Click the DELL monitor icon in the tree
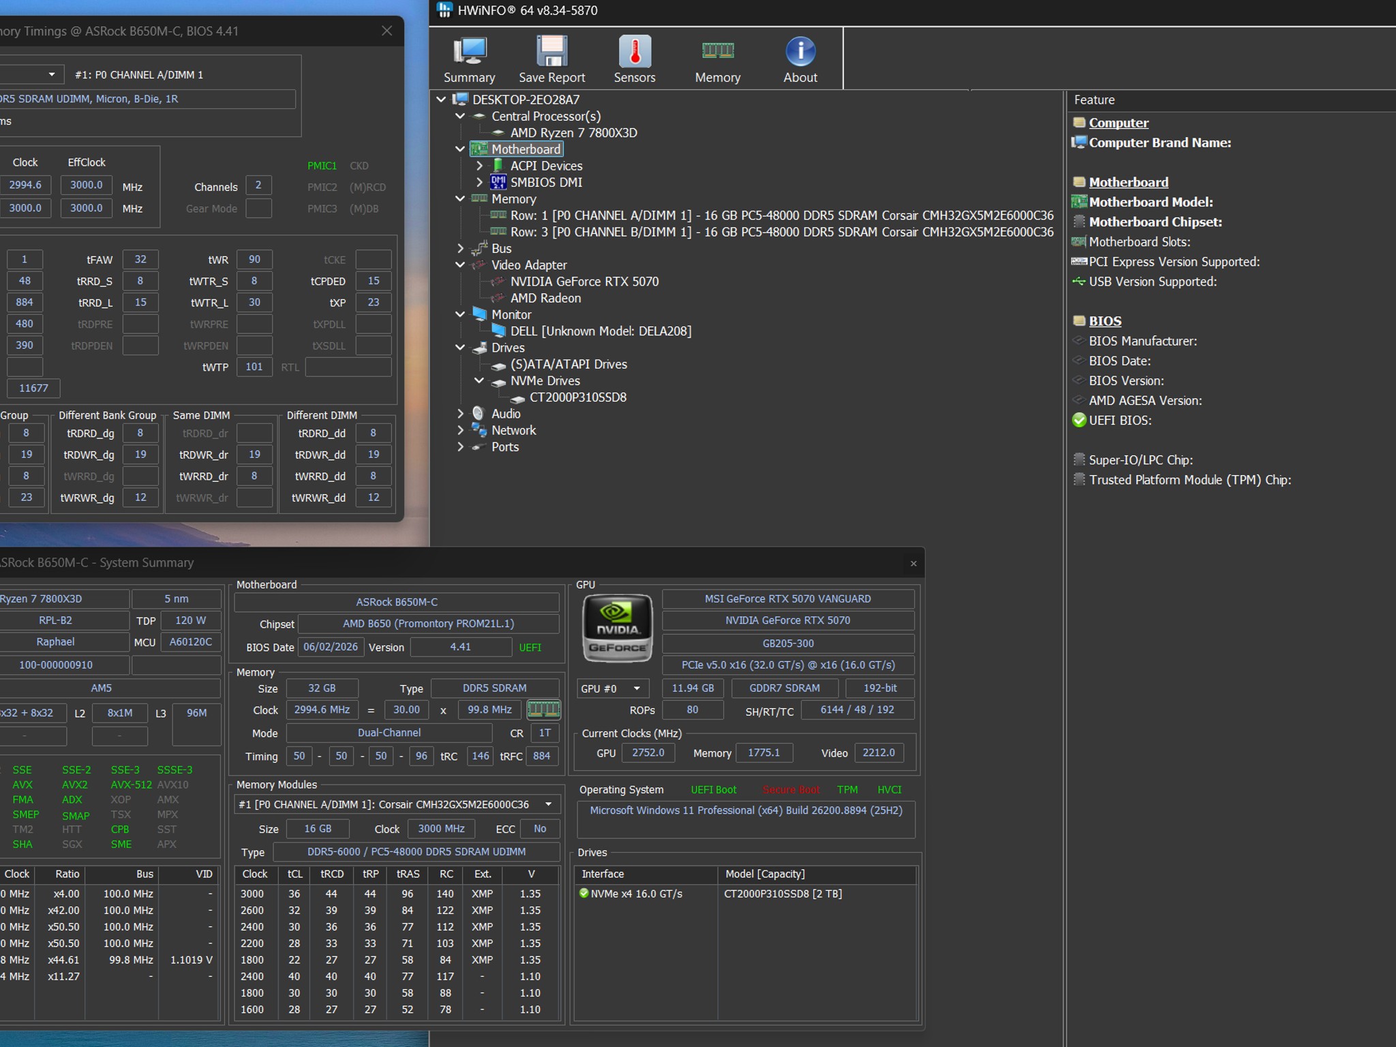 click(x=498, y=331)
